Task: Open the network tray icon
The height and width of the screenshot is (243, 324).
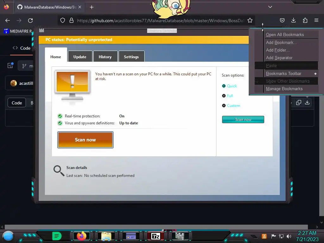Action: (x=281, y=236)
